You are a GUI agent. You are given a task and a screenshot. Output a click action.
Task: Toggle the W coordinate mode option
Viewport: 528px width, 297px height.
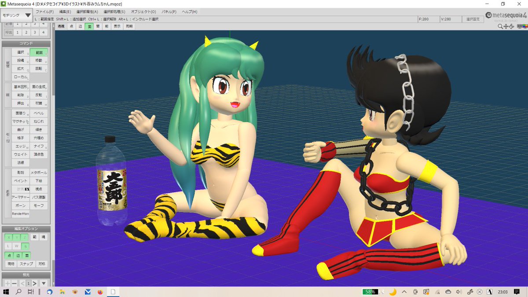tap(16, 246)
